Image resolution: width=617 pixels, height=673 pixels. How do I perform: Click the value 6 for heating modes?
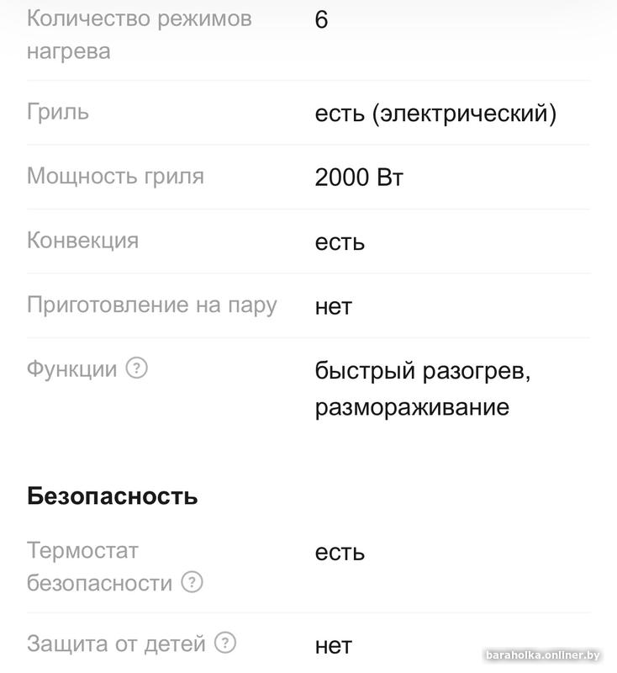coord(321,20)
